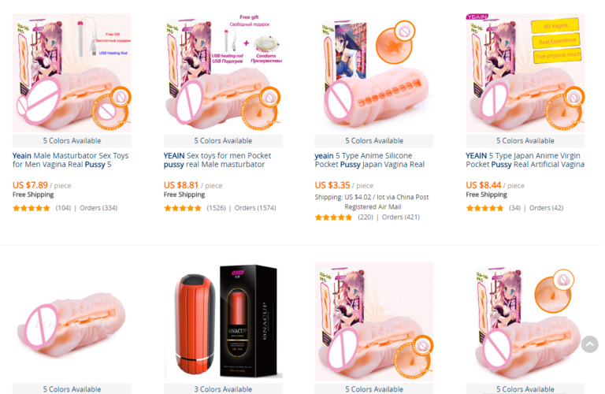The width and height of the screenshot is (605, 394).
Task: Open the US $7.89 product thumbnail
Action: coord(72,73)
